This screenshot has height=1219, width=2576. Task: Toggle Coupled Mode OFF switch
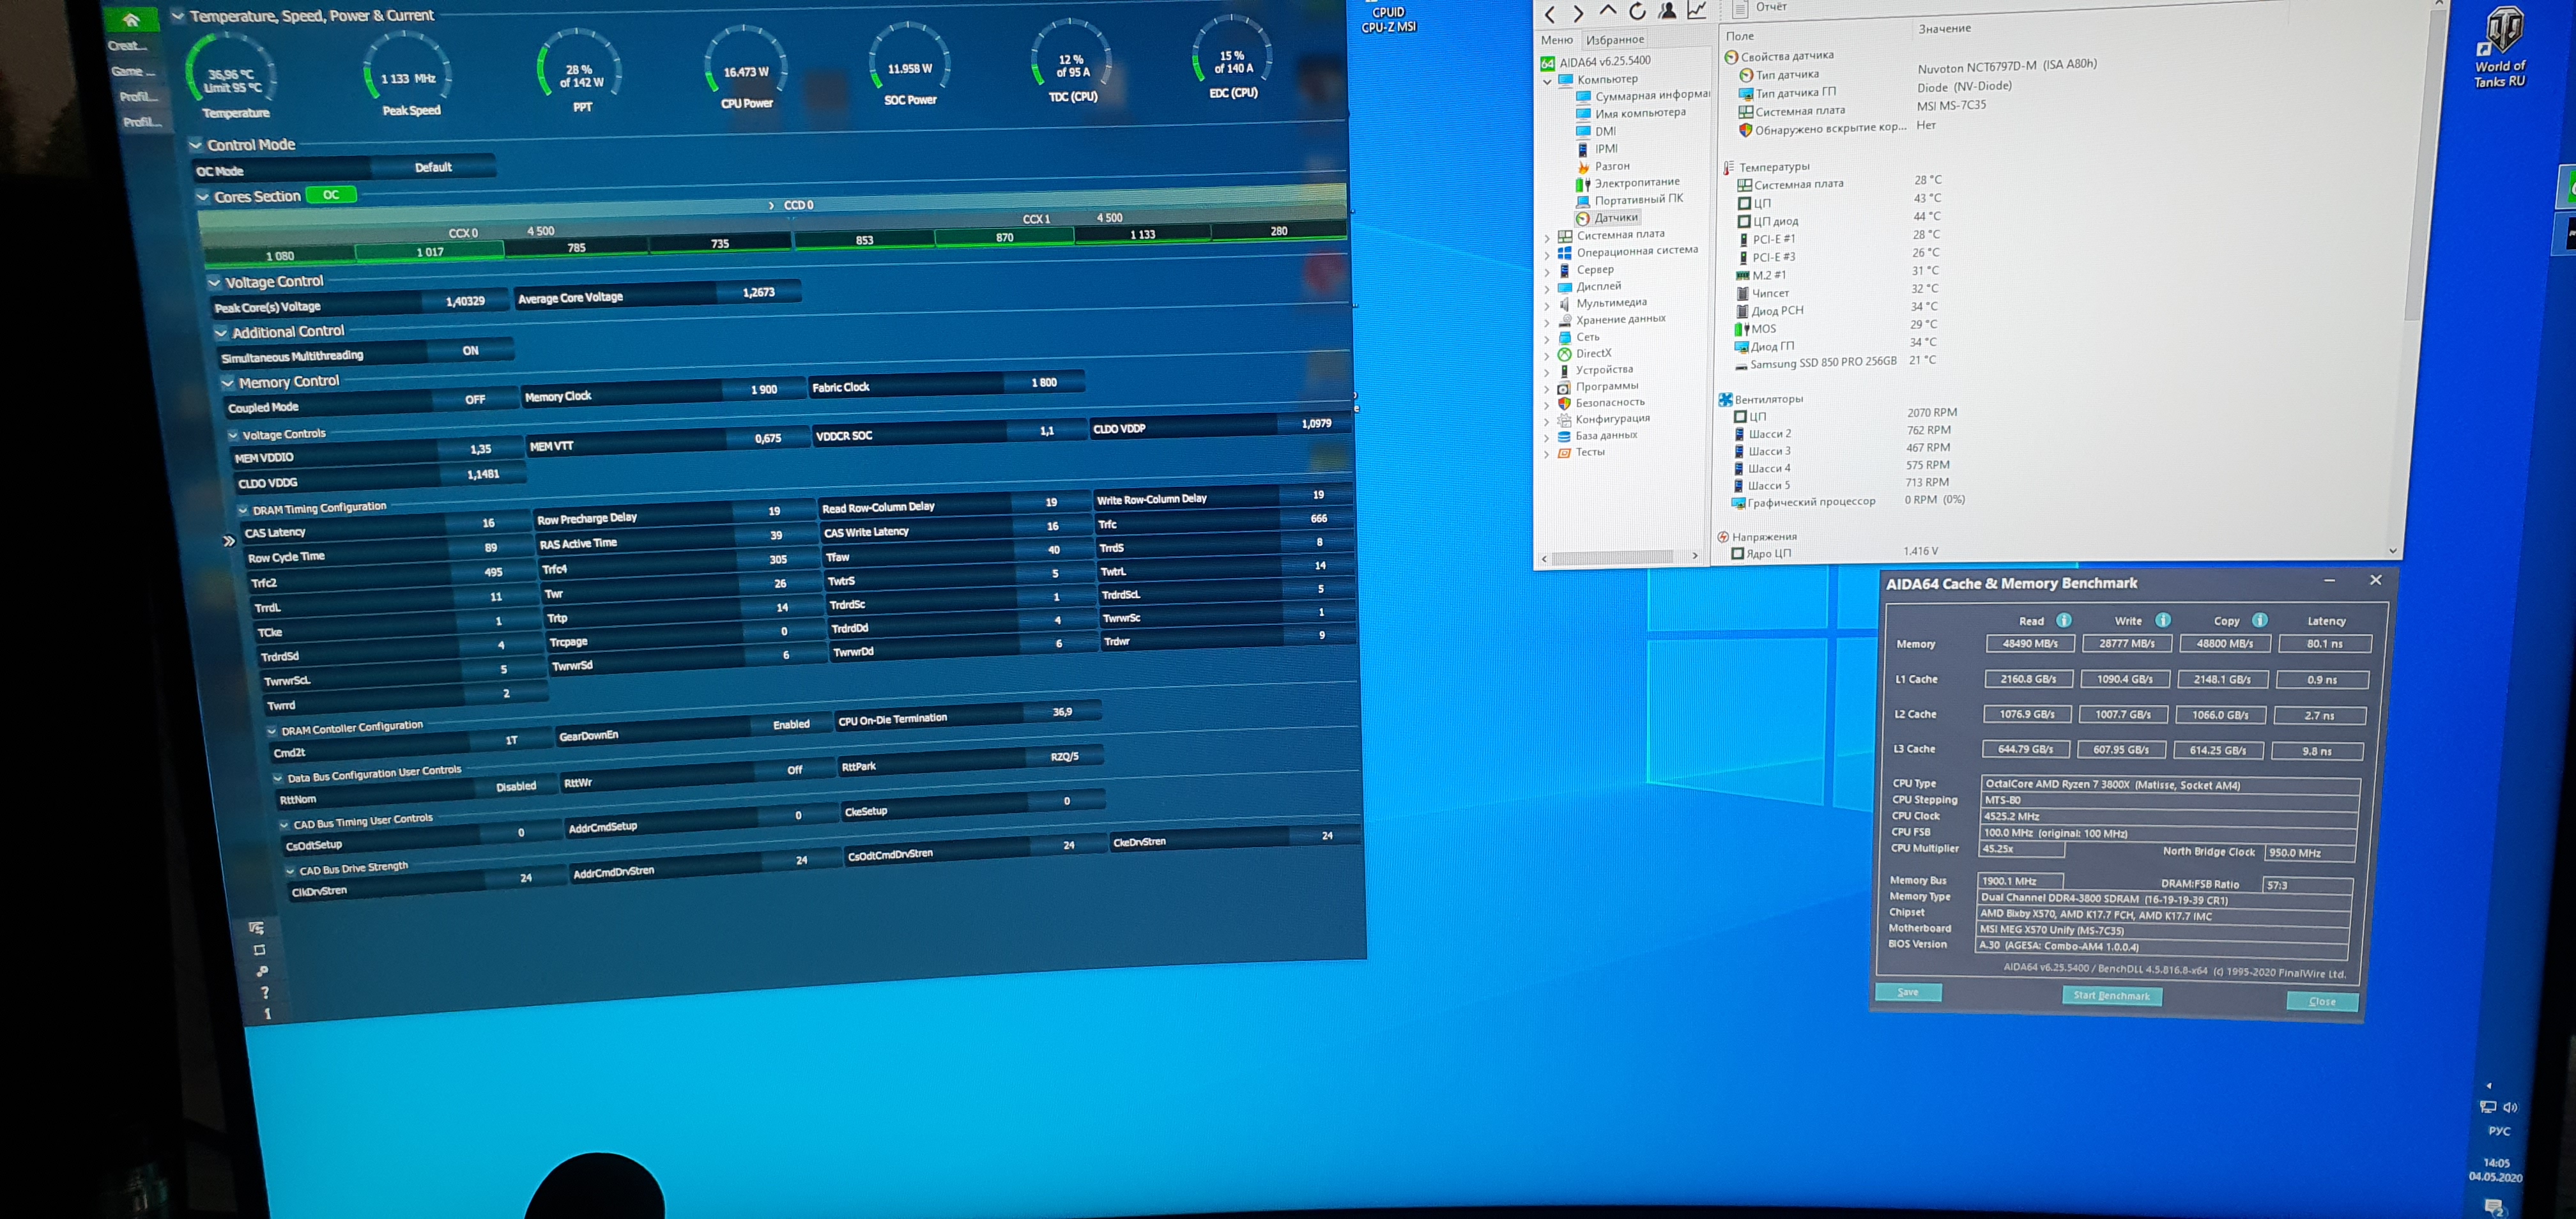[x=475, y=399]
